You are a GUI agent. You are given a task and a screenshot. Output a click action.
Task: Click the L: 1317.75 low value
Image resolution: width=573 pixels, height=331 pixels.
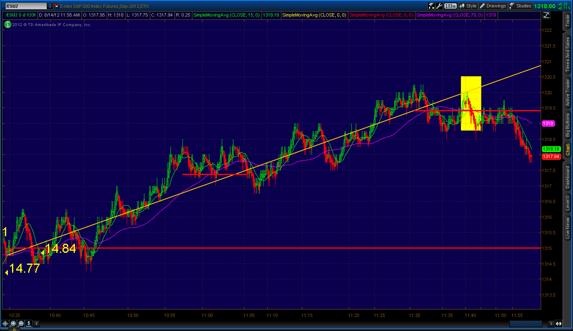(138, 15)
